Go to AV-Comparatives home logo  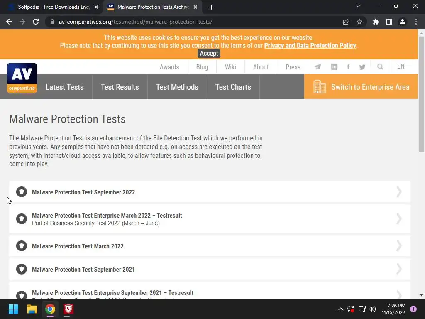(x=22, y=78)
